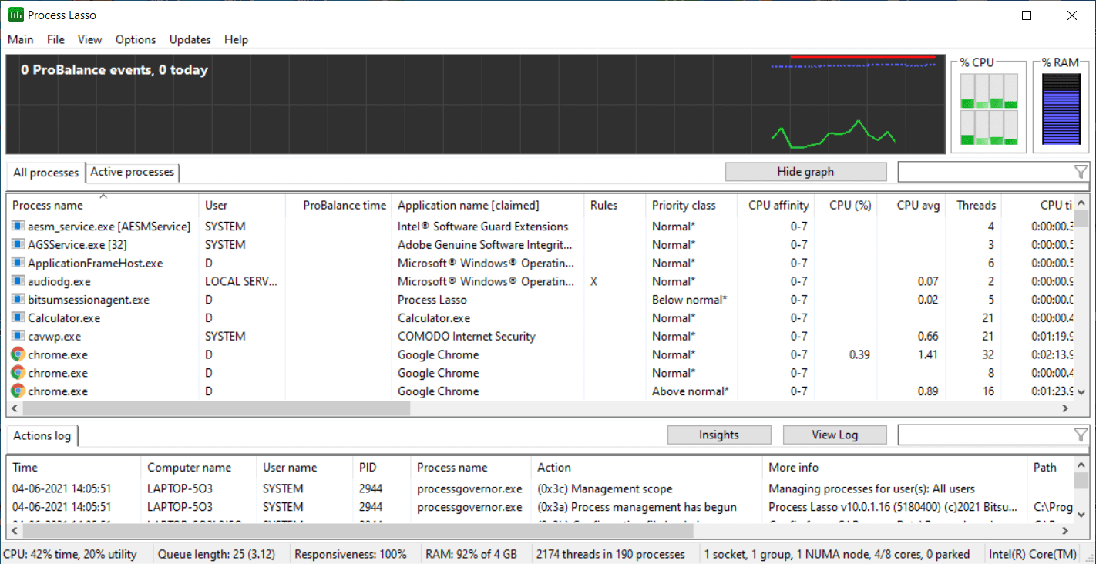1096x564 pixels.
Task: Click right arrow of process list scrollbar
Action: click(1067, 408)
